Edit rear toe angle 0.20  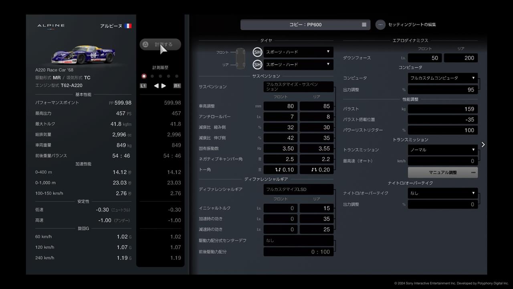pyautogui.click(x=317, y=170)
